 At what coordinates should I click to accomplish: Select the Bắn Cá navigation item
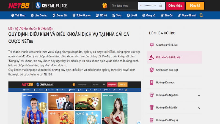(x=167, y=15)
